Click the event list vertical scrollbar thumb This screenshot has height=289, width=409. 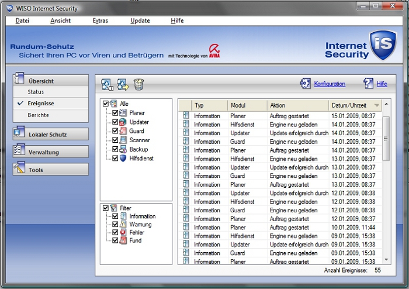click(x=386, y=137)
